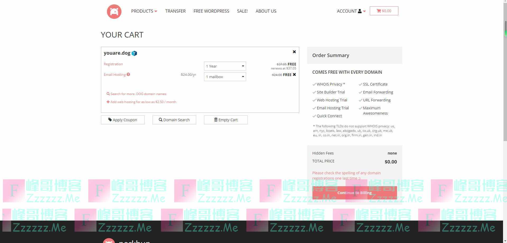Click the Domain Search button
This screenshot has height=243, width=507.
174,120
